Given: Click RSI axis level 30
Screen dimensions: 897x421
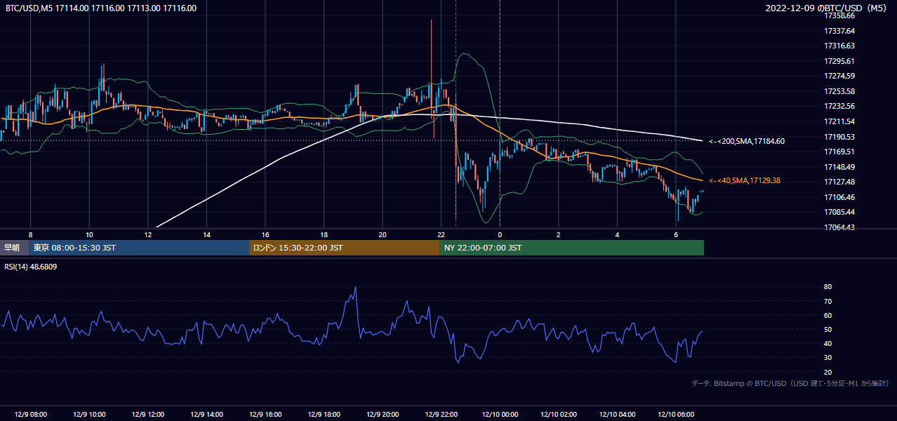Looking at the screenshot, I should click(x=828, y=358).
